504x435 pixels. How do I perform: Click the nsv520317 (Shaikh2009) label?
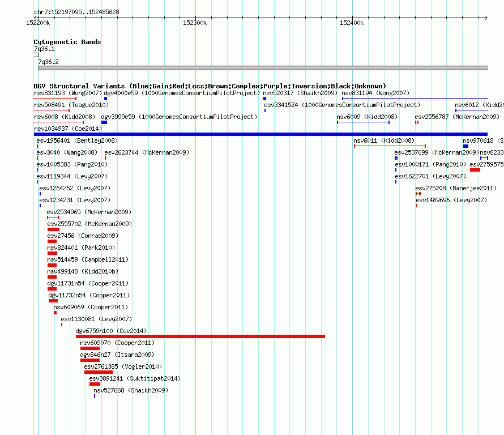point(300,93)
